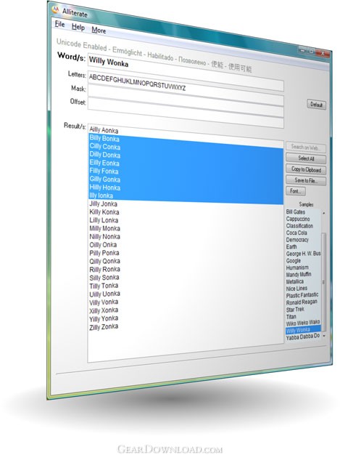The height and width of the screenshot is (455, 340).
Task: Choose sample 'Earth'
Action: [291, 246]
